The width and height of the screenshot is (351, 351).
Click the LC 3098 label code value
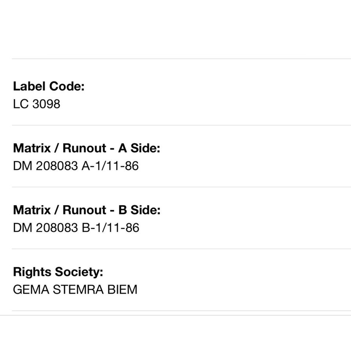[x=37, y=104]
